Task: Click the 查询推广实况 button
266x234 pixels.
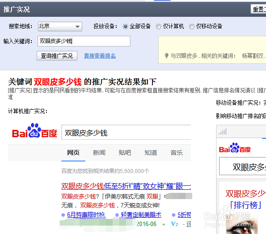Action: 57,56
